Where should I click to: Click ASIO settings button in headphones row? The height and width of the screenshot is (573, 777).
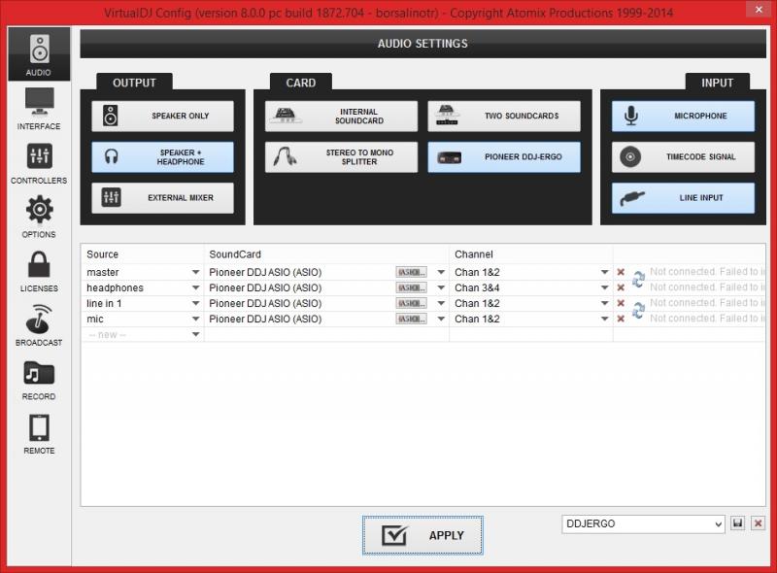(411, 288)
